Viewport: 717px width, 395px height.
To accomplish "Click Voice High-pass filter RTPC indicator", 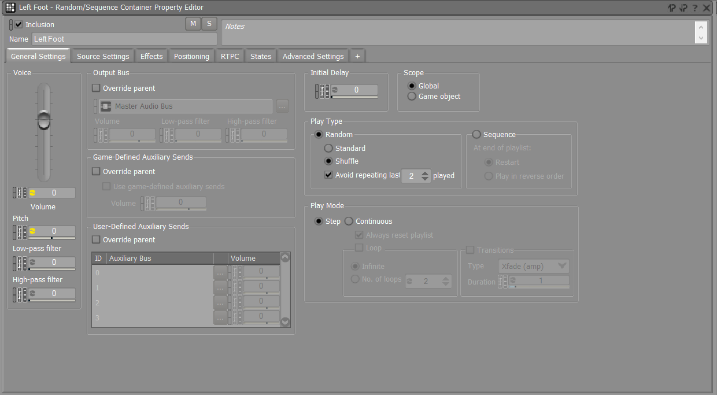I will (20, 294).
